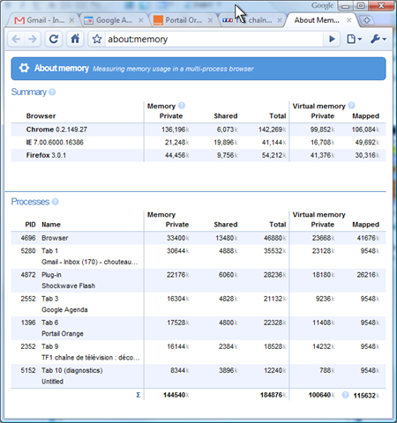The width and height of the screenshot is (397, 423).
Task: Go forward with the forward arrow button
Action: click(33, 39)
